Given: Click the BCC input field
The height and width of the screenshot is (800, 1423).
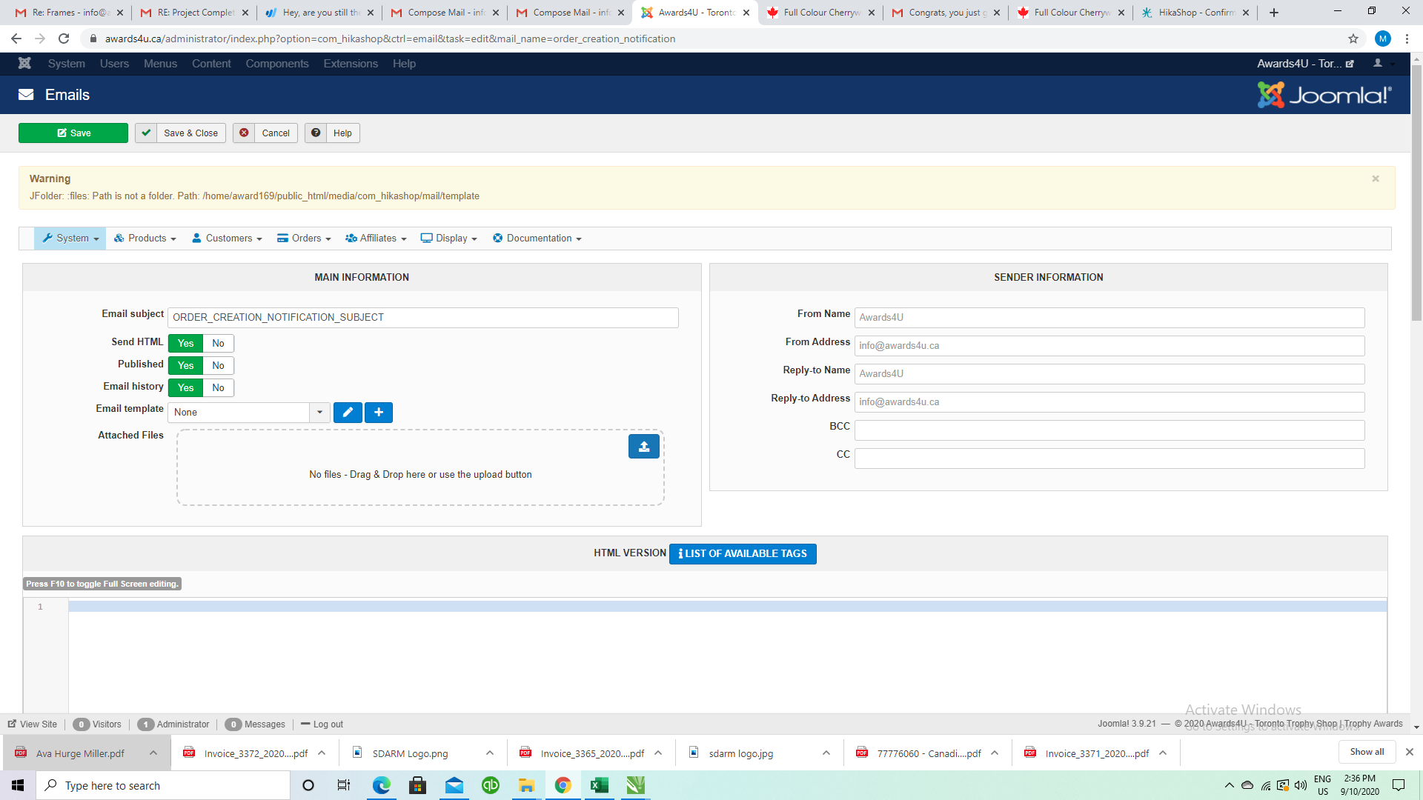Looking at the screenshot, I should (x=1109, y=430).
